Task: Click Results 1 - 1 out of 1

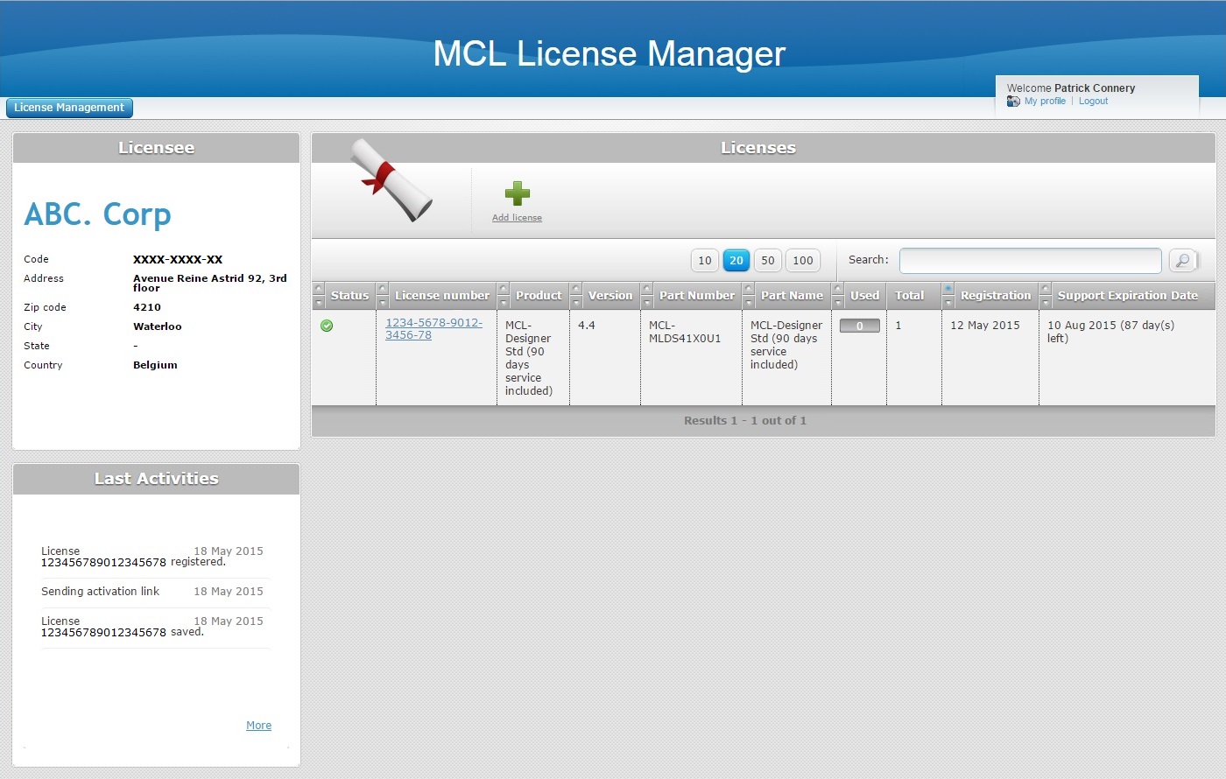Action: (x=745, y=421)
